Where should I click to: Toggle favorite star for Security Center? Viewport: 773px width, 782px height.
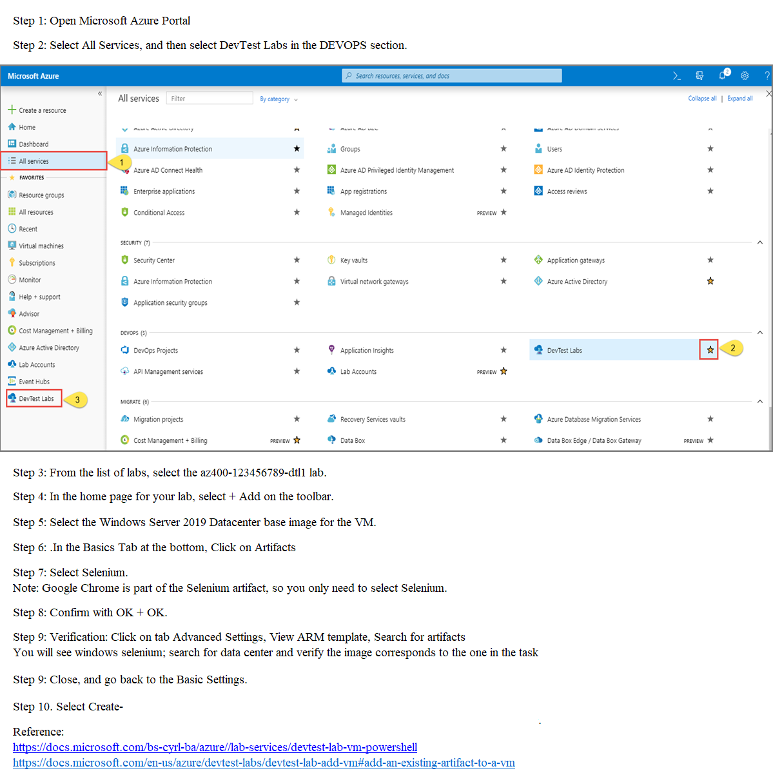coord(297,260)
